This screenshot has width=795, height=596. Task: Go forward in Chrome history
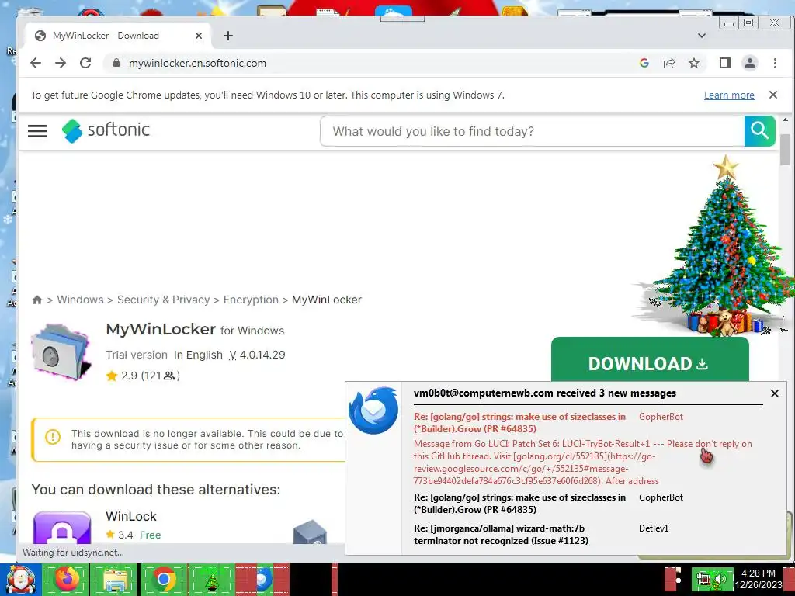(x=61, y=63)
